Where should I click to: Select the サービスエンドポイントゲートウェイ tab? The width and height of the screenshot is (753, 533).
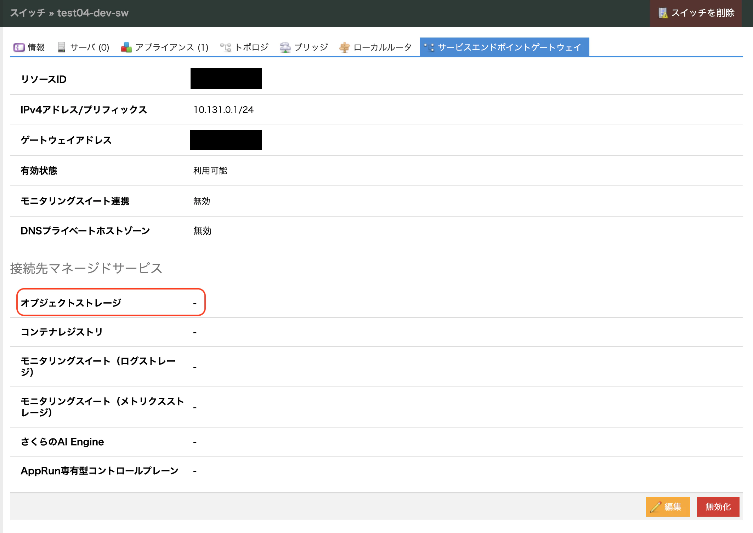click(x=504, y=47)
